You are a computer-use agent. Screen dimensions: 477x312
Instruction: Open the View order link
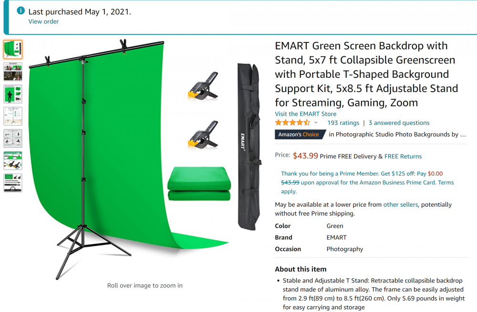43,21
